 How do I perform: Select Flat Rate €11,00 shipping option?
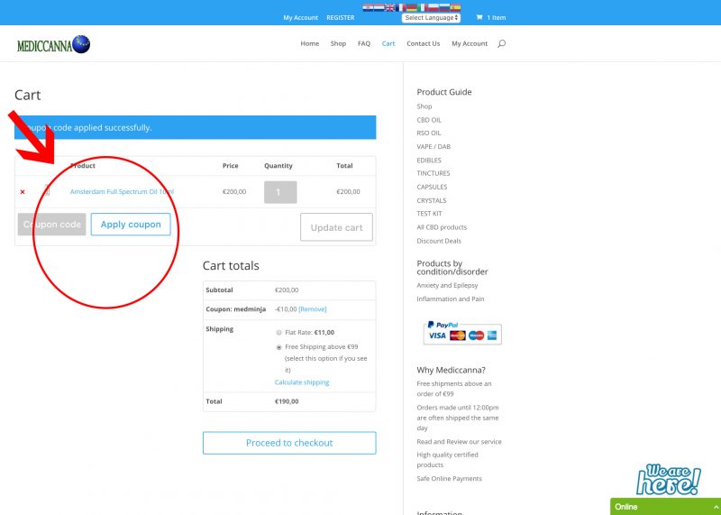(x=278, y=332)
